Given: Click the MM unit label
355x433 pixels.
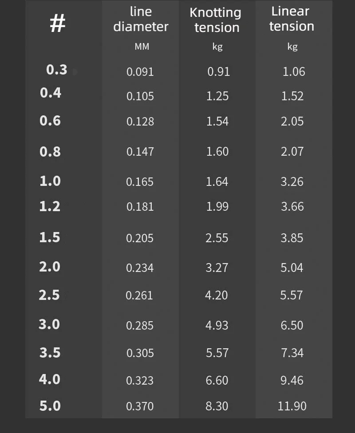Looking at the screenshot, I should pos(142,47).
